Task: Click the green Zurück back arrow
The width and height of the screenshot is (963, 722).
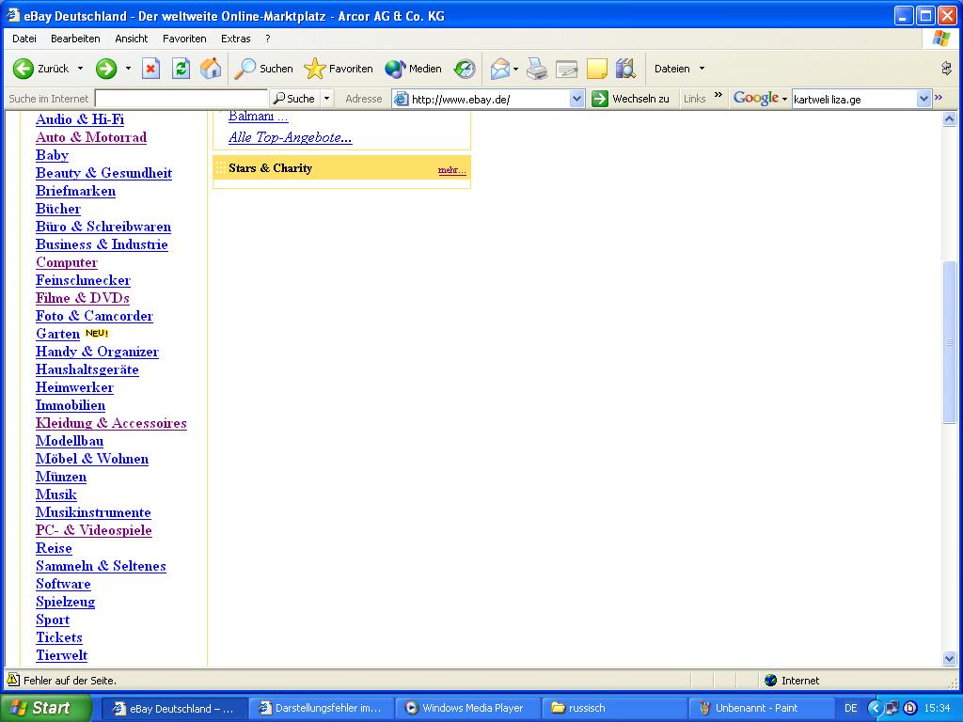Action: click(x=24, y=68)
